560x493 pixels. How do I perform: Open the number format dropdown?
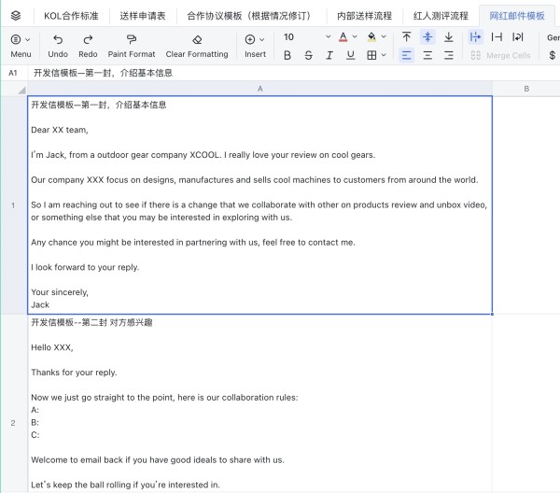553,37
